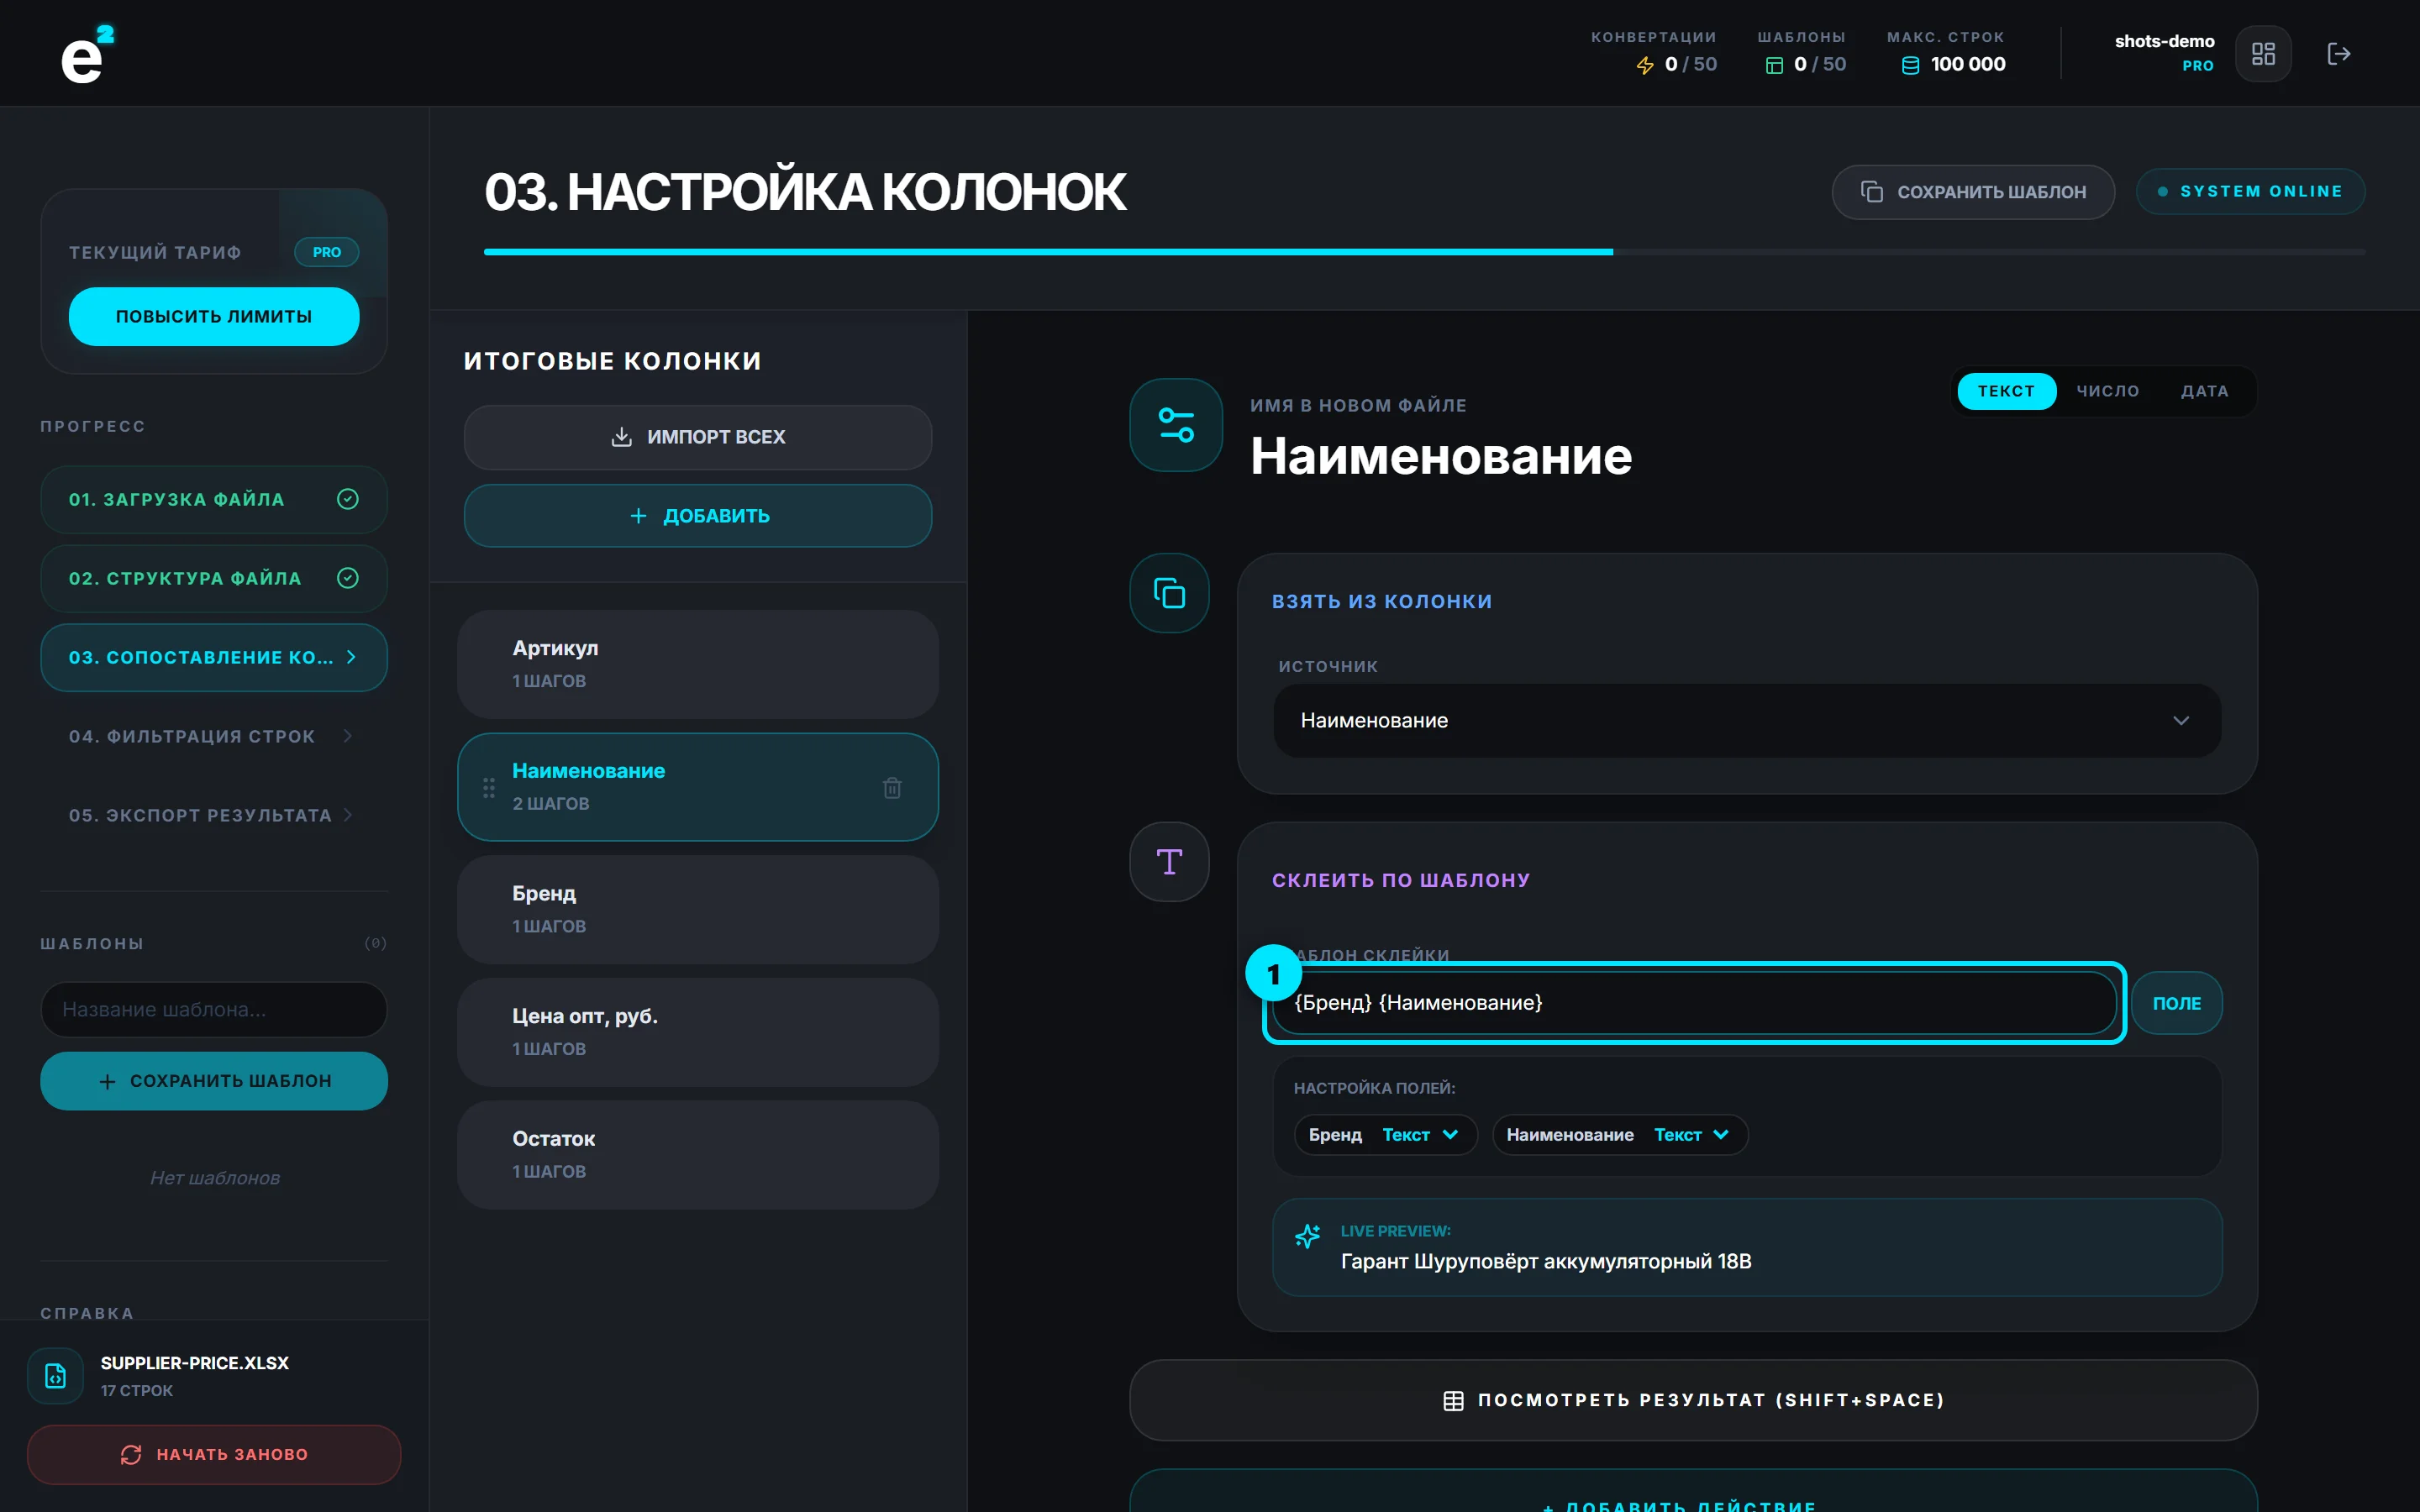The image size is (2420, 1512).
Task: Open the Наименование field type dropdown
Action: click(1691, 1135)
